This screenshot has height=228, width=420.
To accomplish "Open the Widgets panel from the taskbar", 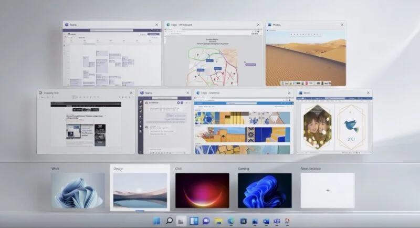I will (x=194, y=221).
